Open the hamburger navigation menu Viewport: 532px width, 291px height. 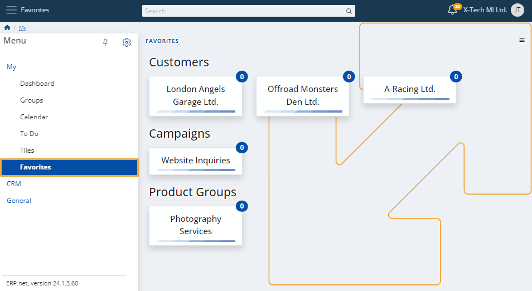point(11,10)
